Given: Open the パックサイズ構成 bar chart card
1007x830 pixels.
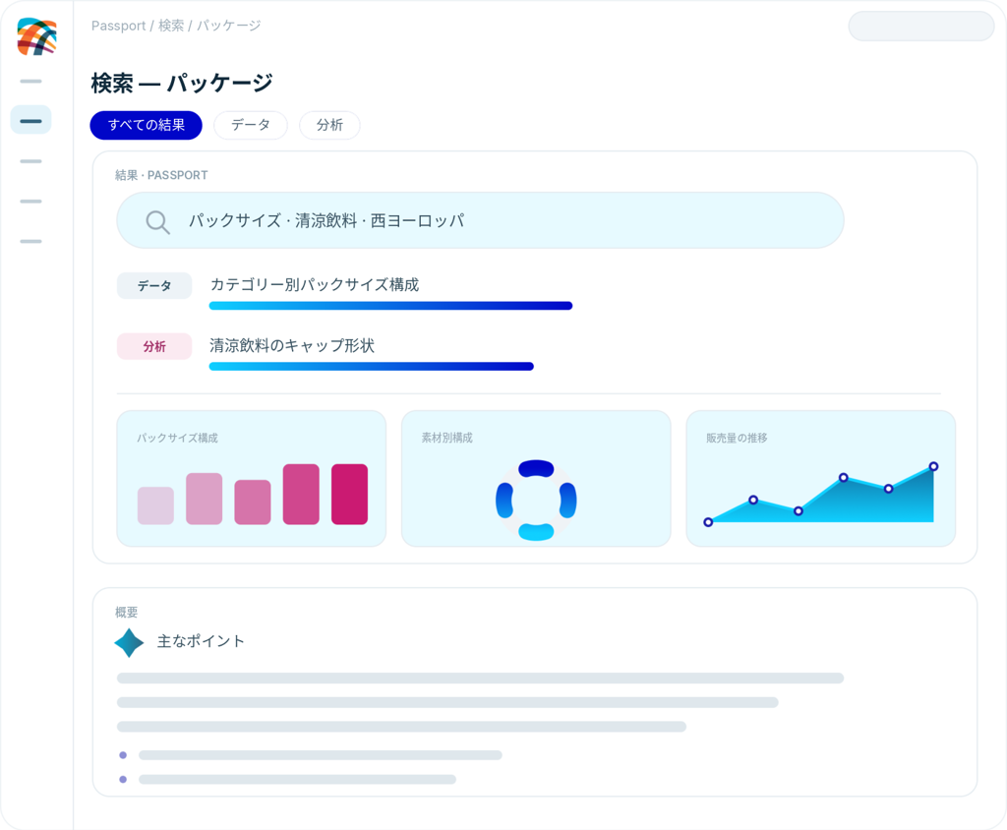Looking at the screenshot, I should click(251, 479).
